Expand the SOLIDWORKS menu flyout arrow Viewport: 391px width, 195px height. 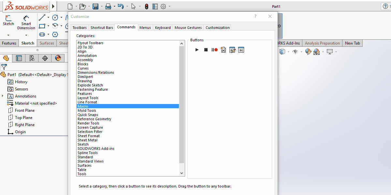tap(53, 6)
